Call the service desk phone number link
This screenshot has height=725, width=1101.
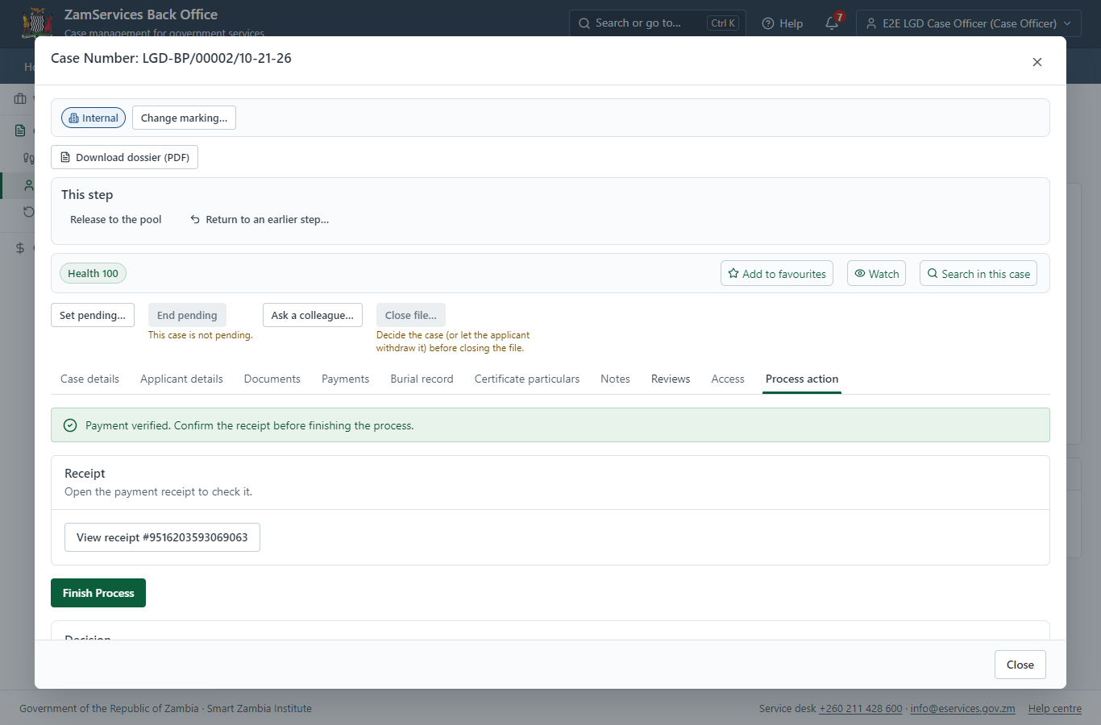click(x=861, y=709)
